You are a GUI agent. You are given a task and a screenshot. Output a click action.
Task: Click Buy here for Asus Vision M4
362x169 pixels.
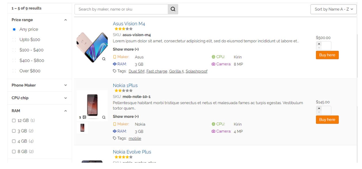click(327, 55)
